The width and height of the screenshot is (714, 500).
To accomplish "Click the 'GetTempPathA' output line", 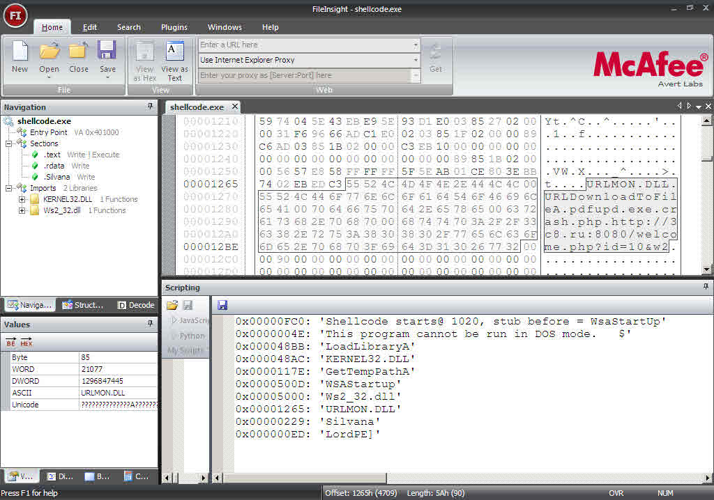I will point(325,372).
